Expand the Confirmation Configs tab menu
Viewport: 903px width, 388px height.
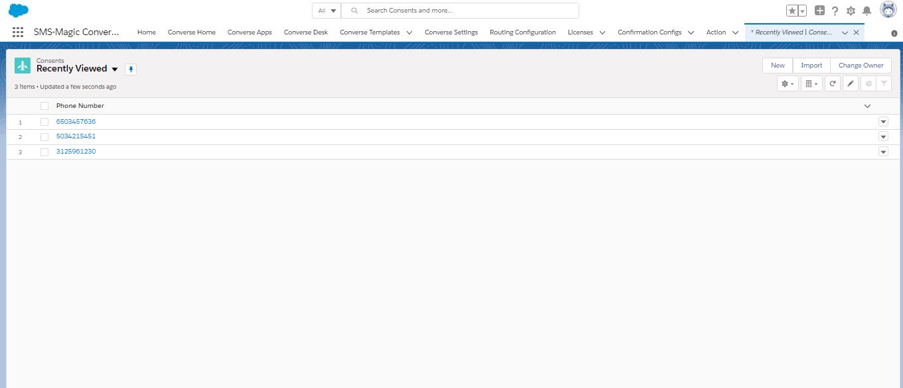[x=691, y=32]
